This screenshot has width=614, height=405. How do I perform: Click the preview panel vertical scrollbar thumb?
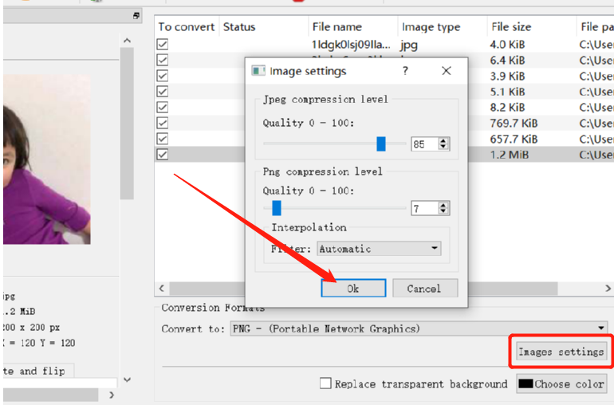127,124
